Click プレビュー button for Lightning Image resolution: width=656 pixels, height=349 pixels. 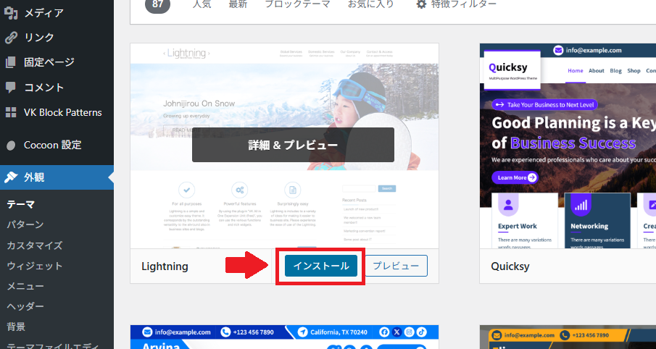(x=396, y=266)
